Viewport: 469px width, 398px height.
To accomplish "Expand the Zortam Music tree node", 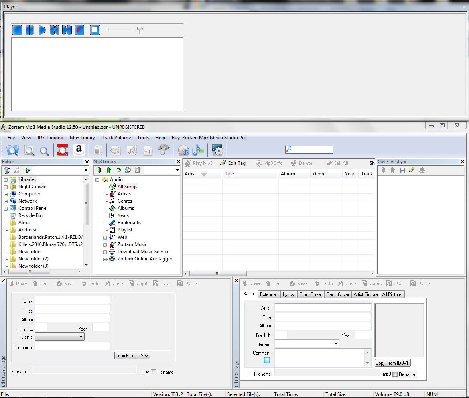I will [105, 244].
